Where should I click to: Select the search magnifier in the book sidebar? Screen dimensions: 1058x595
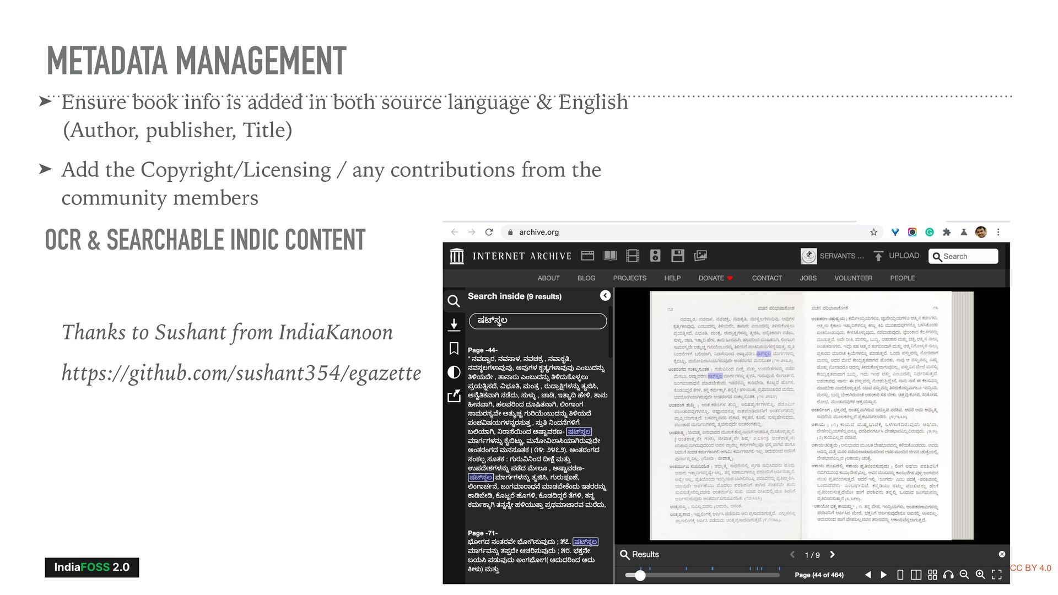coord(454,301)
